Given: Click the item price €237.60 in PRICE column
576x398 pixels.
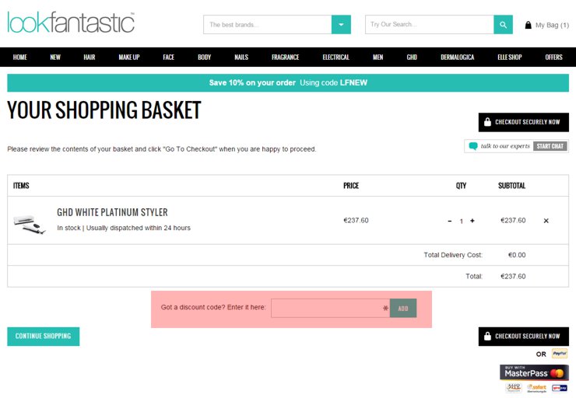Looking at the screenshot, I should tap(356, 221).
